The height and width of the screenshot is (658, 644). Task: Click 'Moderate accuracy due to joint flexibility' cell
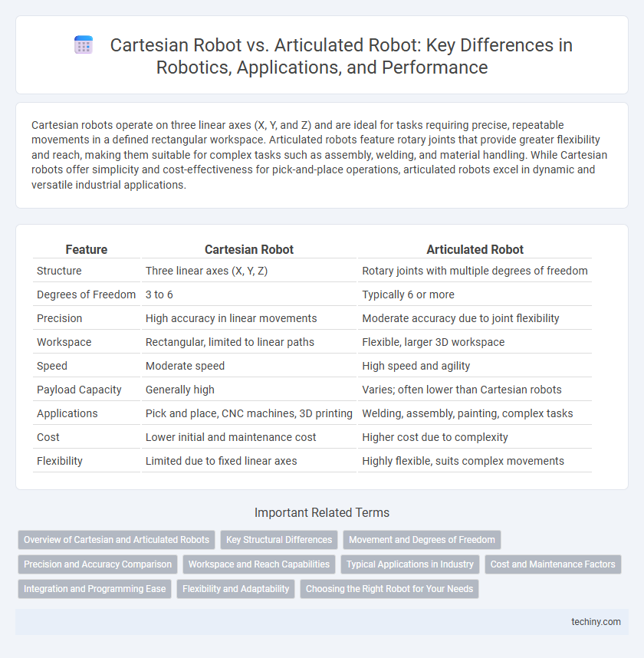[461, 318]
